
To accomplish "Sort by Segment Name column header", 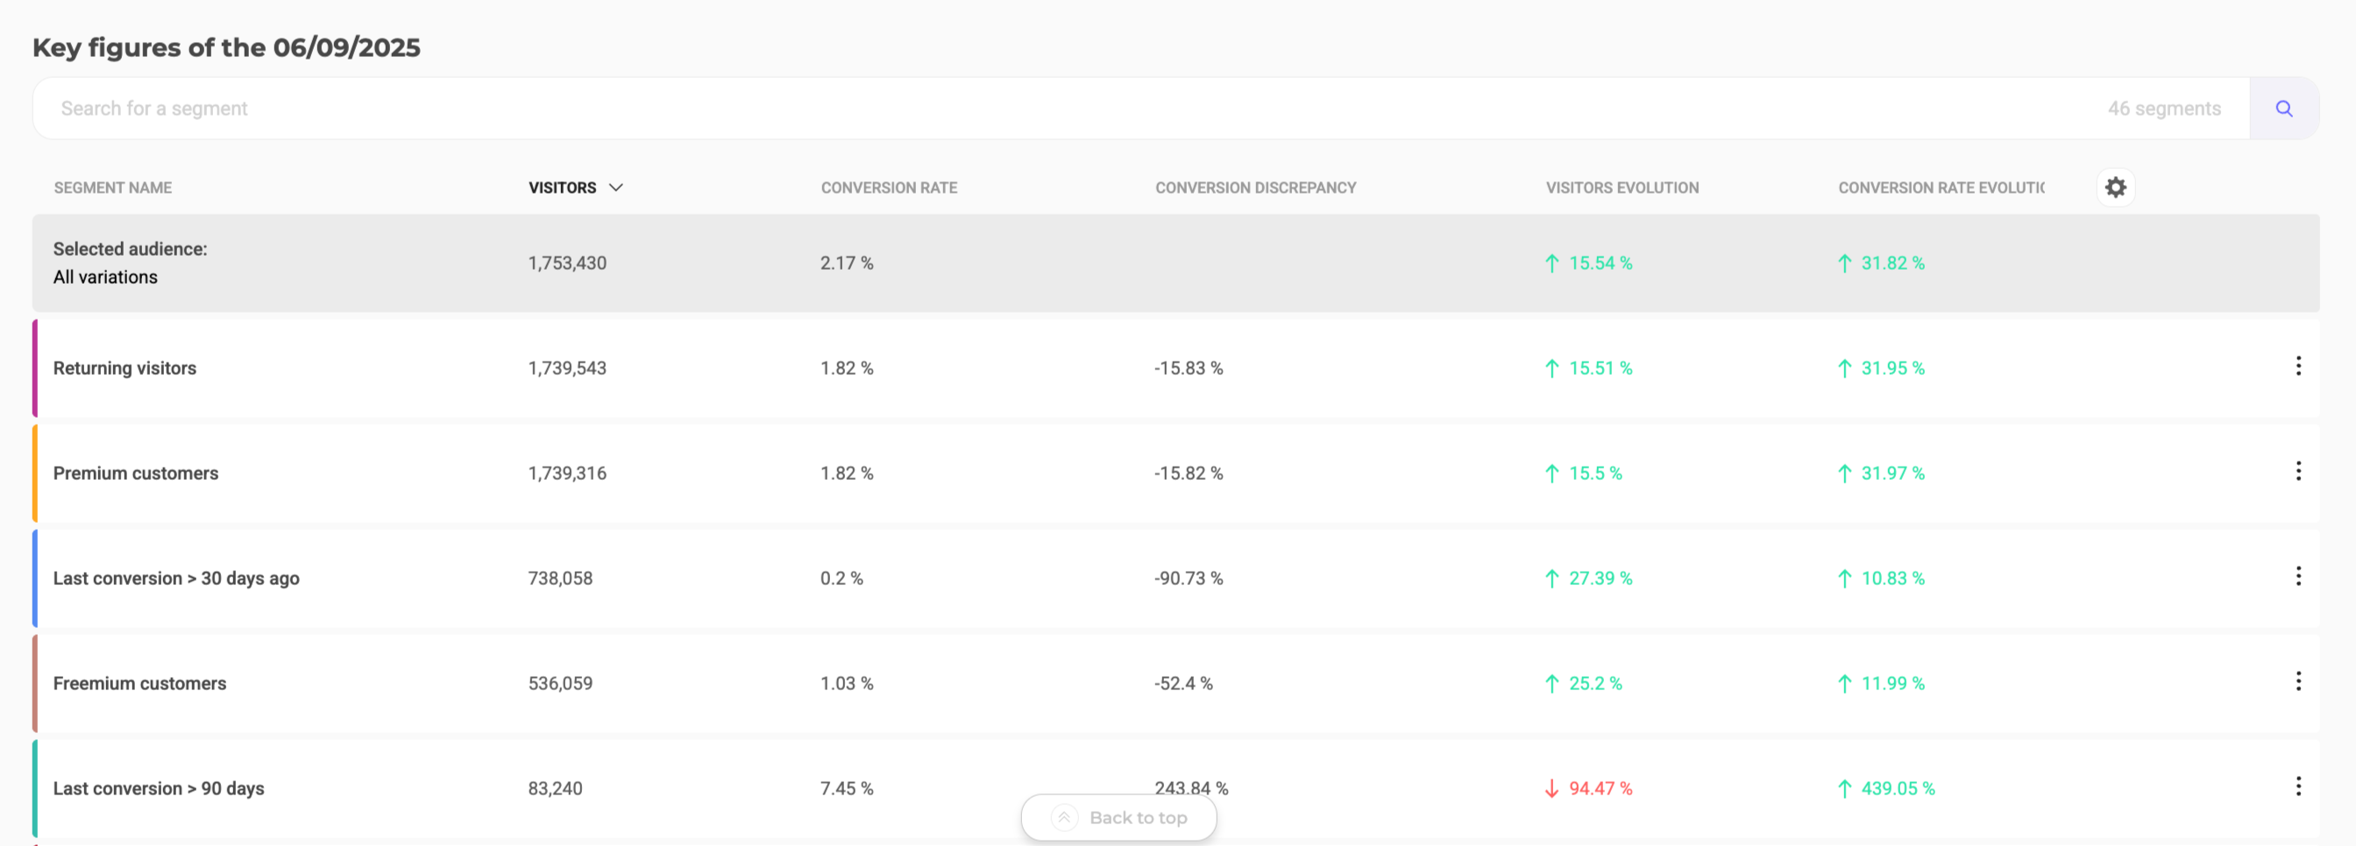I will 112,187.
